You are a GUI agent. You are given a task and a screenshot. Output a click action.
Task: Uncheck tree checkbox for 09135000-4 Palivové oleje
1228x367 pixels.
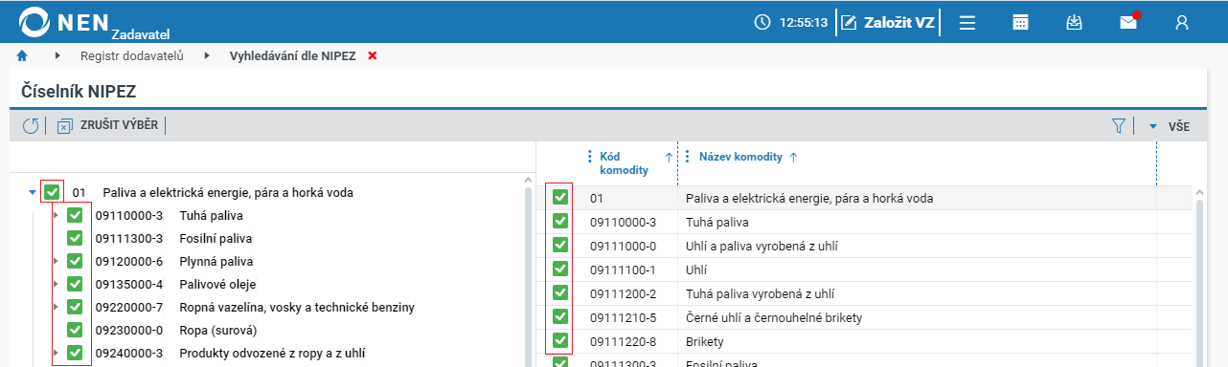pos(75,284)
